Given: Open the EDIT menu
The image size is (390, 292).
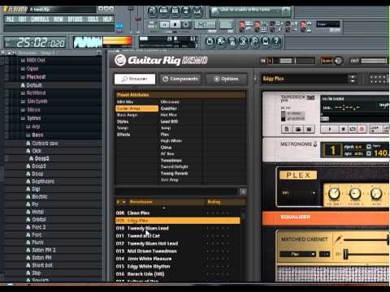Looking at the screenshot, I should click(x=23, y=19).
